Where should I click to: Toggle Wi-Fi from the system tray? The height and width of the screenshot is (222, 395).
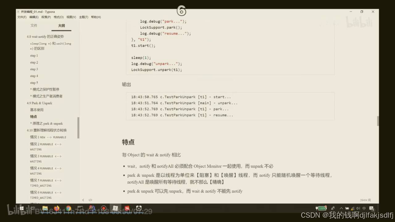pos(352,208)
